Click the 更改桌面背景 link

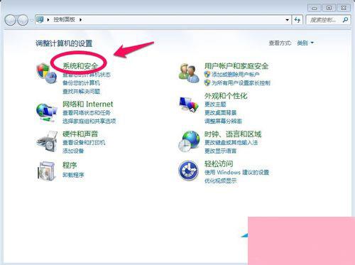(x=221, y=113)
